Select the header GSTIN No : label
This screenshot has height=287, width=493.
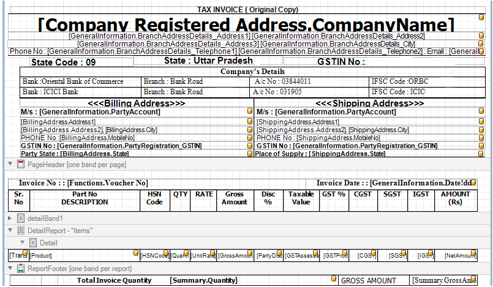[x=384, y=62]
